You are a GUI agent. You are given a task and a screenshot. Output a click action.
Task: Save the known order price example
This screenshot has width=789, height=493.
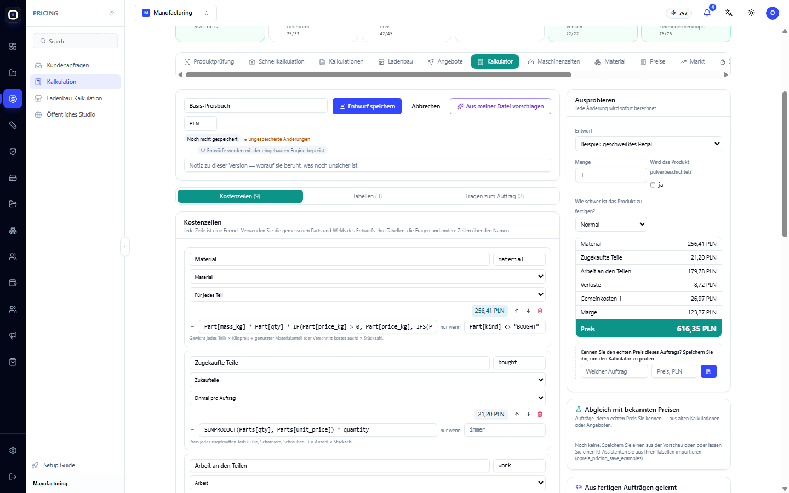pyautogui.click(x=708, y=371)
